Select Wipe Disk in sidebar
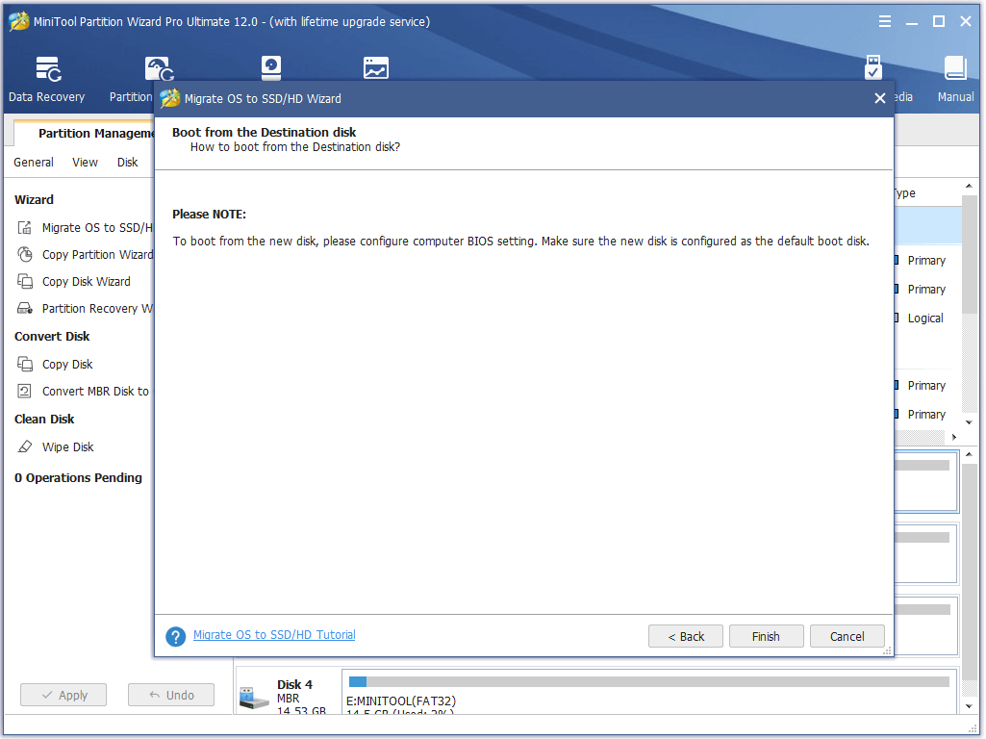This screenshot has width=986, height=739. (68, 447)
